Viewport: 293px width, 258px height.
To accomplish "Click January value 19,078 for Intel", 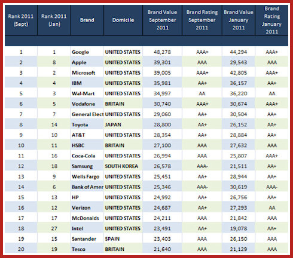I will (x=239, y=229).
